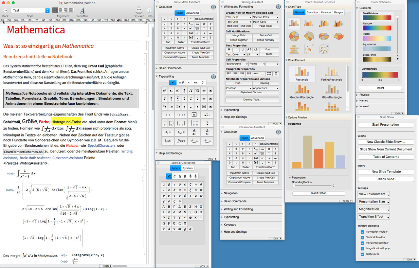Image resolution: width=419 pixels, height=268 pixels.
Task: Open Calculator help in Basic Math Assistant
Action: tap(213, 7)
